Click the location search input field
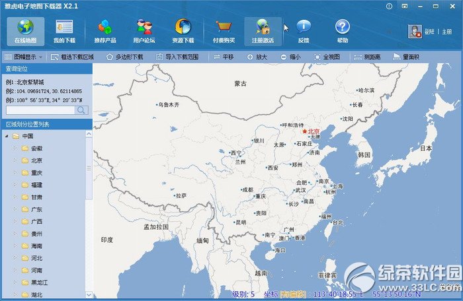This screenshot has height=301, width=463. [40, 110]
